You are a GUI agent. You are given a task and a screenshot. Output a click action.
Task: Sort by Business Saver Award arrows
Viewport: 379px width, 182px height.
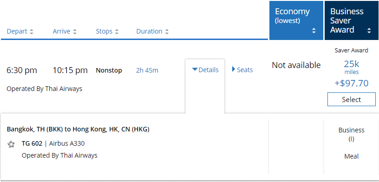[x=369, y=31]
